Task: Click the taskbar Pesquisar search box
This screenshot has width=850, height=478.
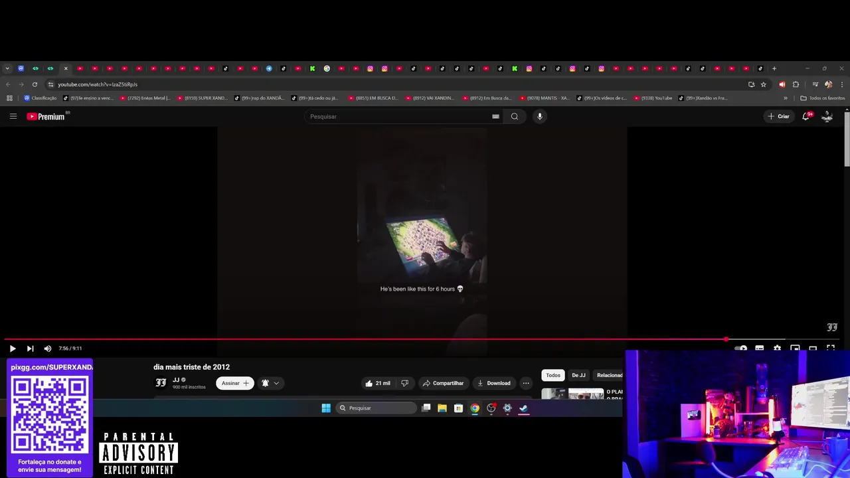Action: pos(377,408)
